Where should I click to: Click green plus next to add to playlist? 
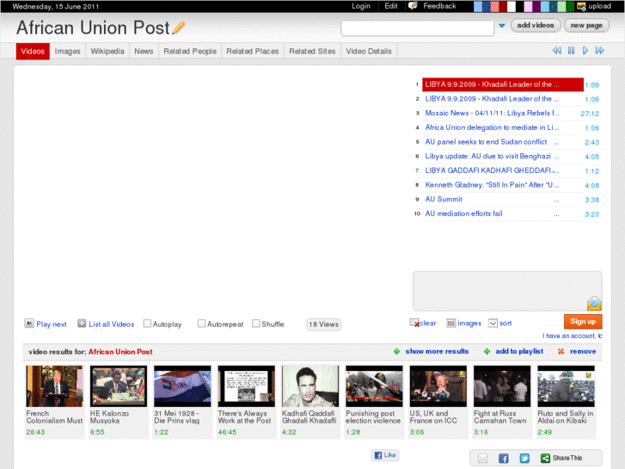click(487, 351)
